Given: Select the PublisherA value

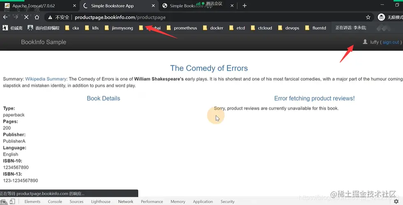Looking at the screenshot, I should point(14,141).
